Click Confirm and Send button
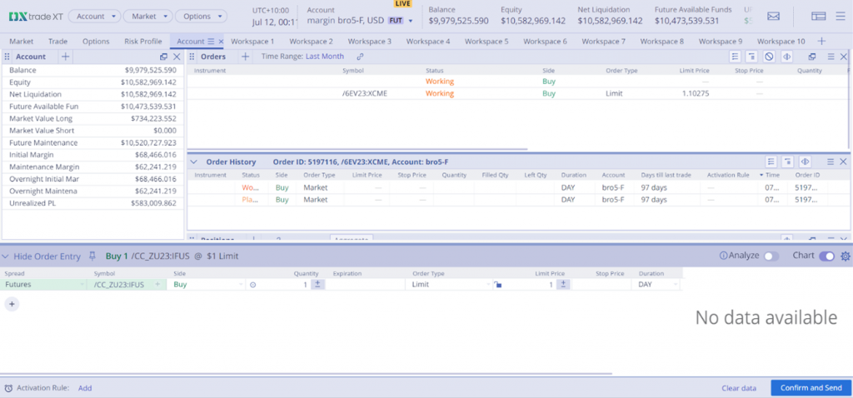 pyautogui.click(x=811, y=388)
